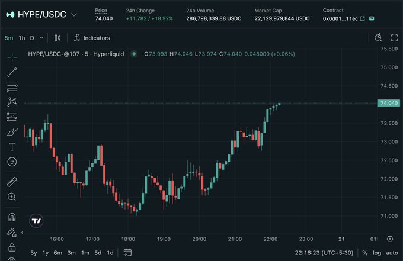Toggle percent scale mode

click(x=365, y=253)
